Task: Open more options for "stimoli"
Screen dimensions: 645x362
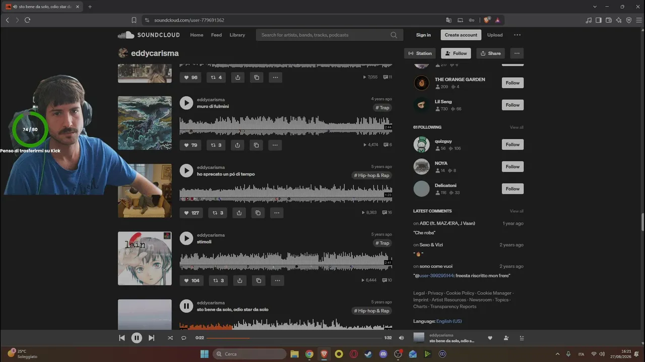Action: click(277, 281)
